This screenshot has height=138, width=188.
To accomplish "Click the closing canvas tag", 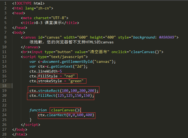I will pyautogui.click(x=31, y=47).
